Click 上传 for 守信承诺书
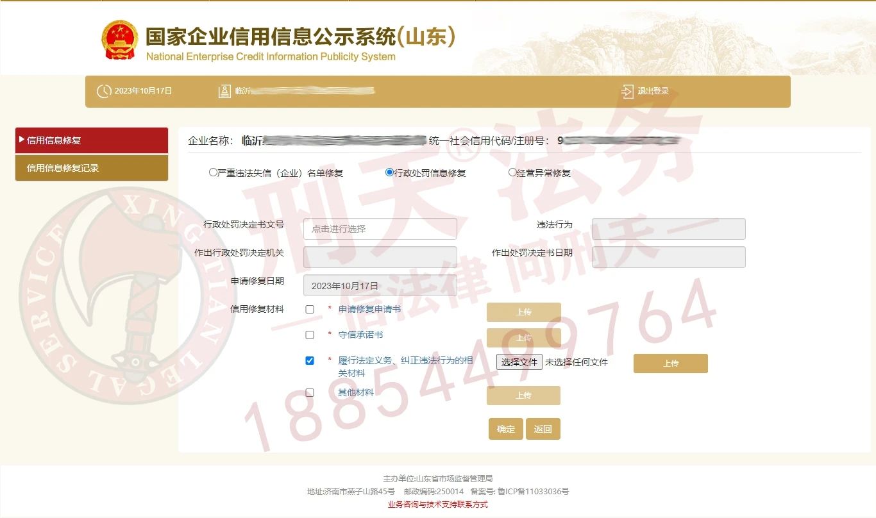The width and height of the screenshot is (876, 518). [524, 338]
